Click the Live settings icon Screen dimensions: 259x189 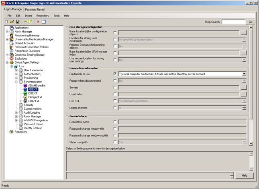16,66
